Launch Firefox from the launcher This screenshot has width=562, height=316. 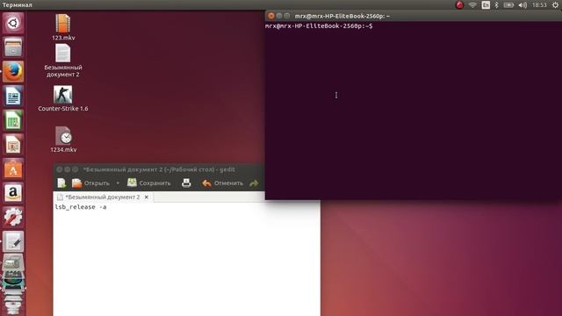pyautogui.click(x=13, y=71)
